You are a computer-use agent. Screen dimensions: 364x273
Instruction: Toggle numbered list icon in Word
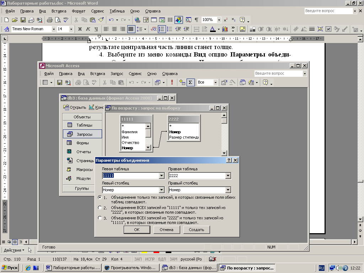(x=162, y=29)
